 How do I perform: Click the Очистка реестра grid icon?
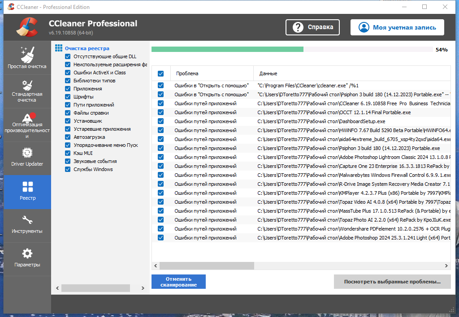pos(59,48)
